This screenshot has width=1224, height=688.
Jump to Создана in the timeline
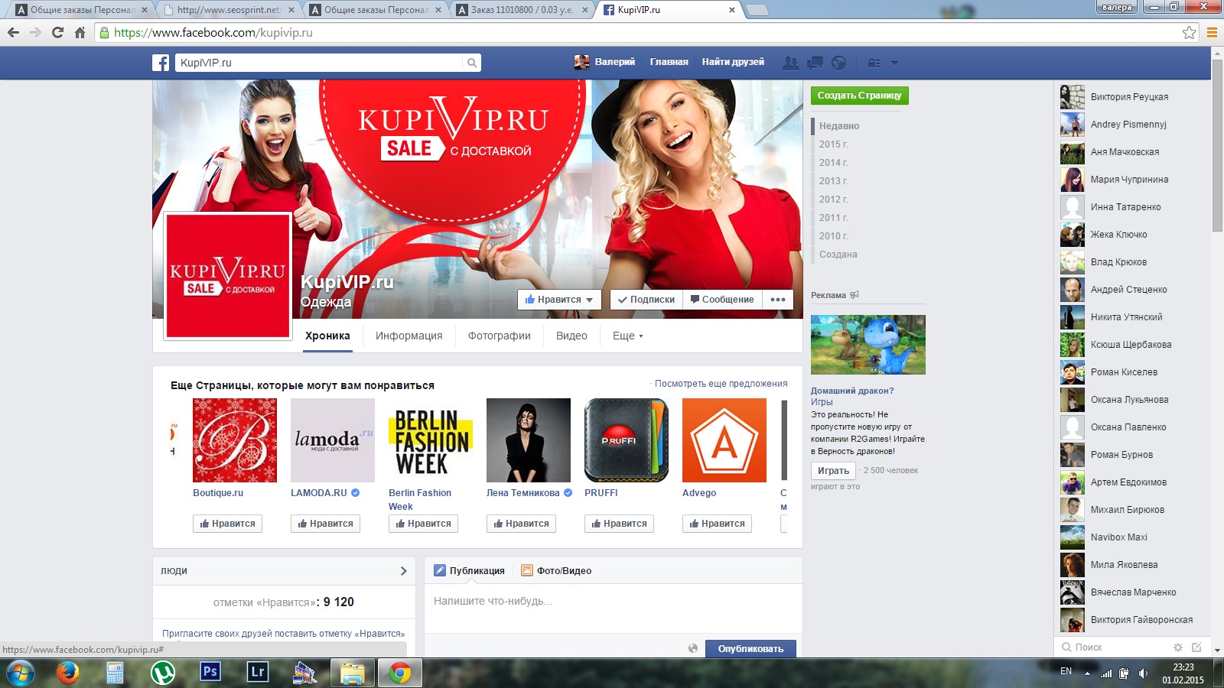(x=838, y=255)
